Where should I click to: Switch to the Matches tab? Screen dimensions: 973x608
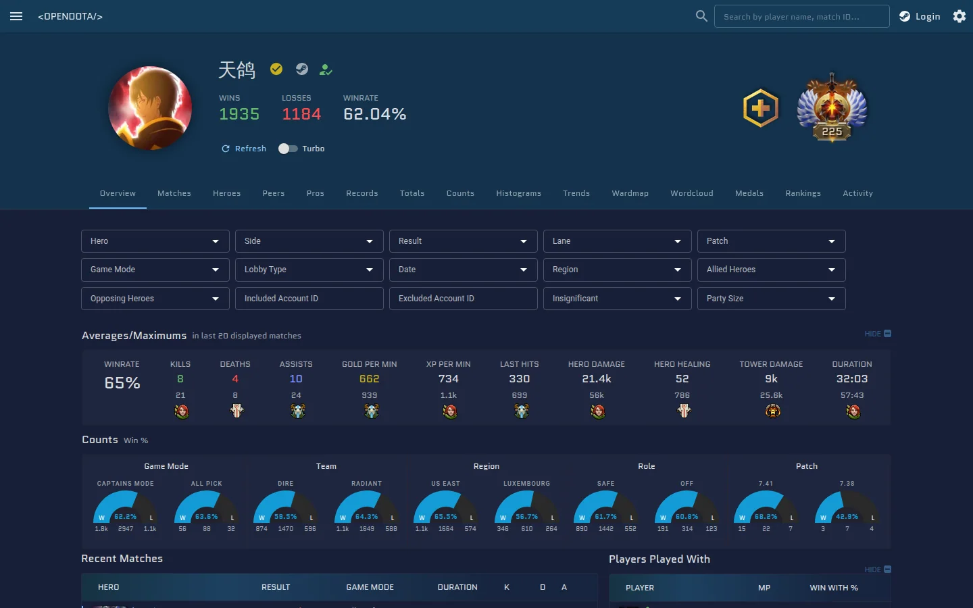tap(174, 193)
